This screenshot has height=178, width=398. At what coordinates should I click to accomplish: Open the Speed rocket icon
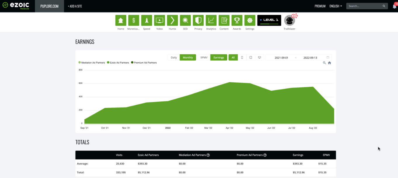click(x=147, y=20)
